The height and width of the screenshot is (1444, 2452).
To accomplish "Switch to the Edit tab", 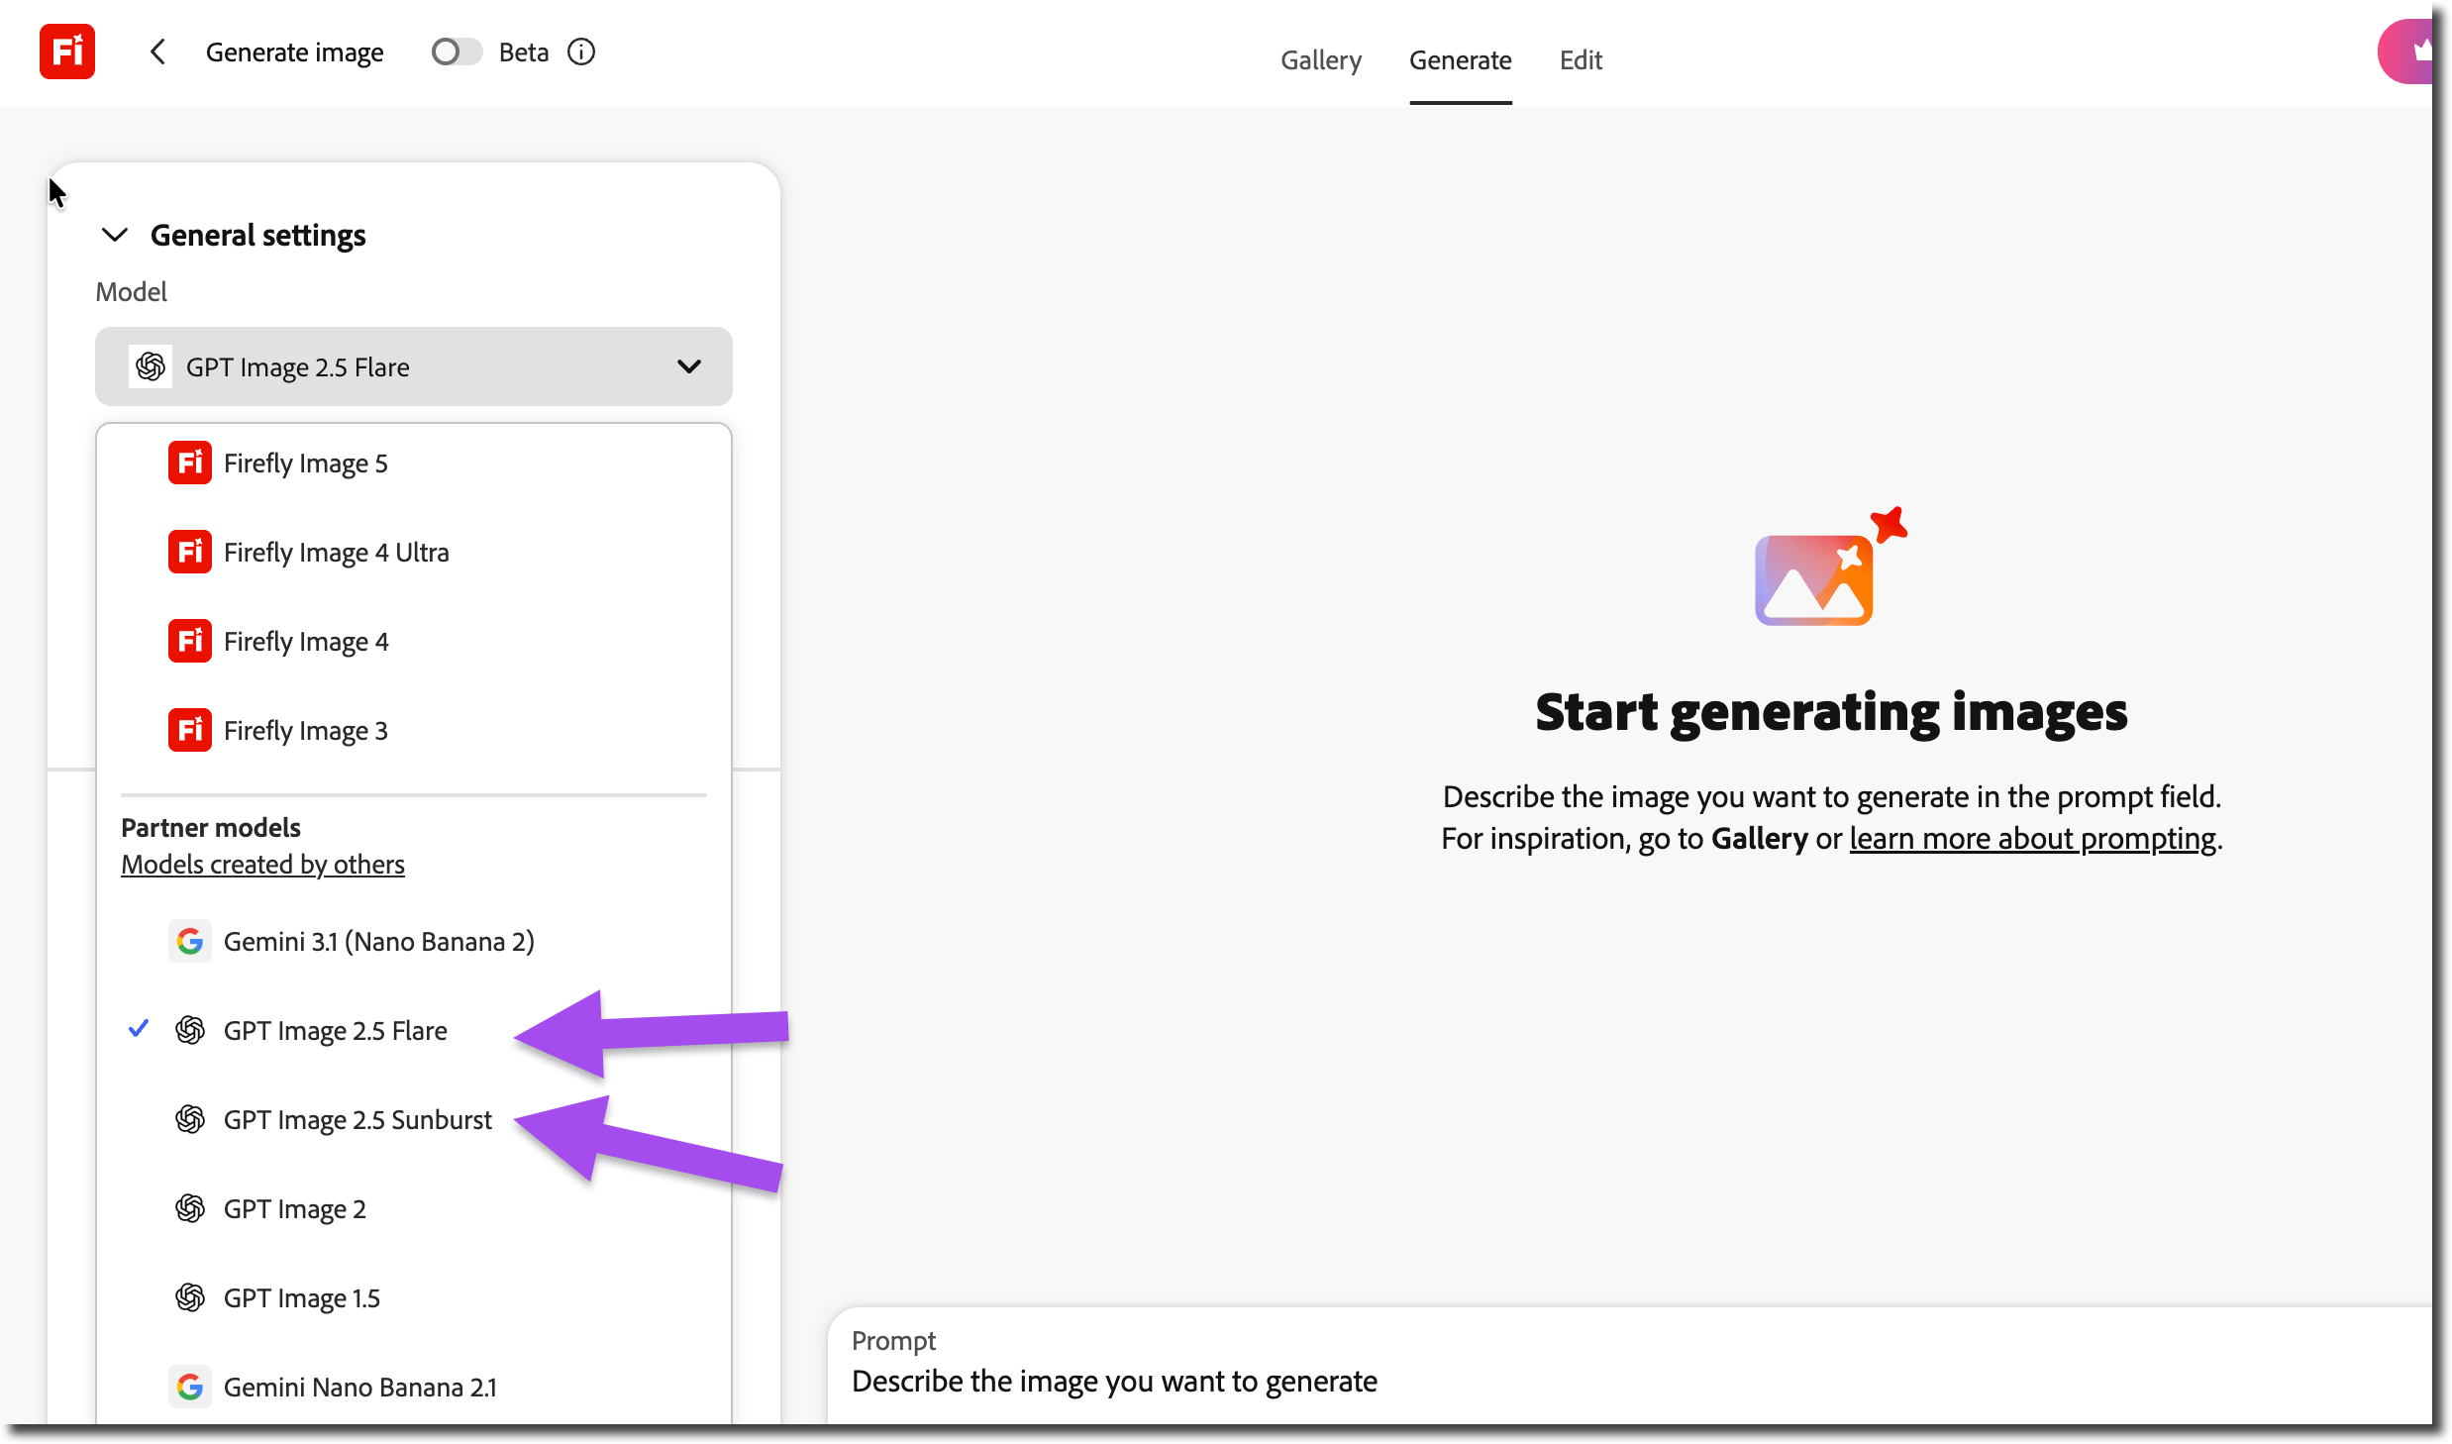I will (x=1581, y=60).
